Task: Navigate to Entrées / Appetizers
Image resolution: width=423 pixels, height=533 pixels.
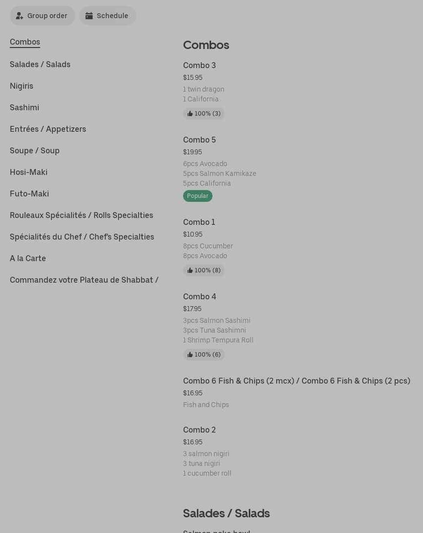Action: click(x=48, y=129)
